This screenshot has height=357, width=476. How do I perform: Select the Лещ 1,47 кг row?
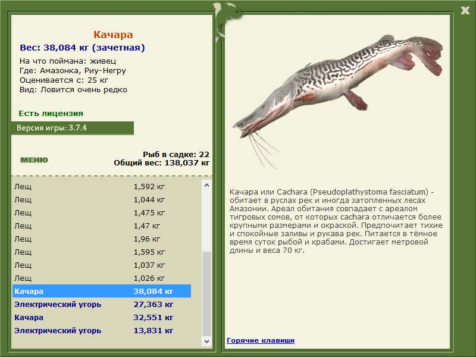(x=102, y=226)
